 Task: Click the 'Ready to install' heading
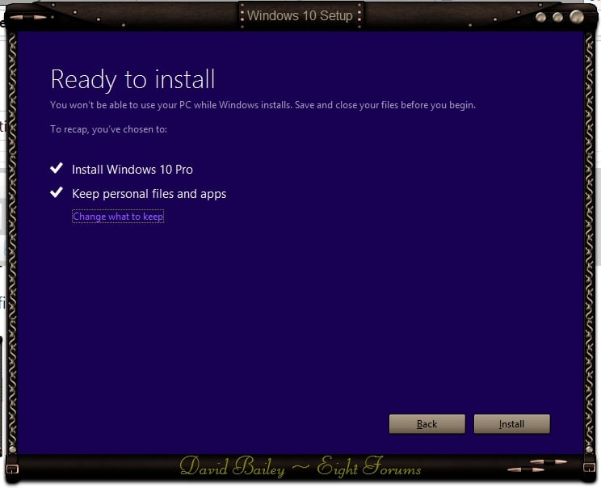click(132, 80)
